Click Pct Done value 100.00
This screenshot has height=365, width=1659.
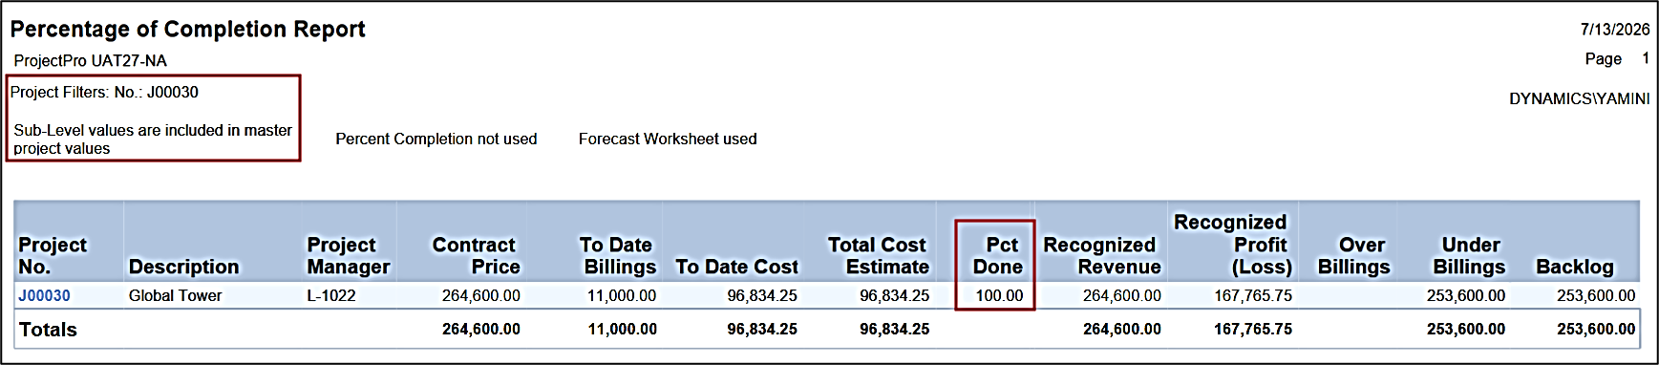(999, 296)
